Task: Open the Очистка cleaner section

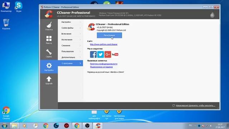Action: 49,26
